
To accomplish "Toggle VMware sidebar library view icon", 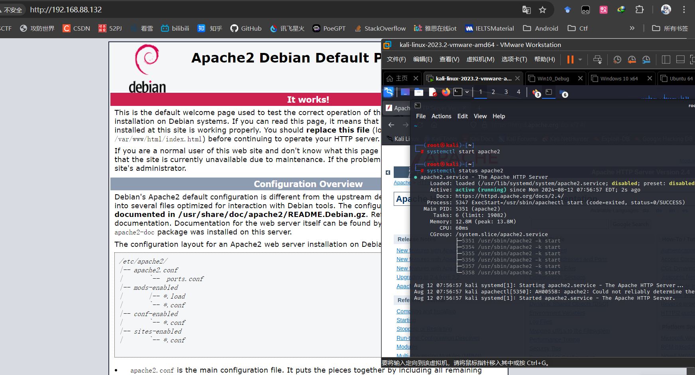I will pyautogui.click(x=666, y=59).
